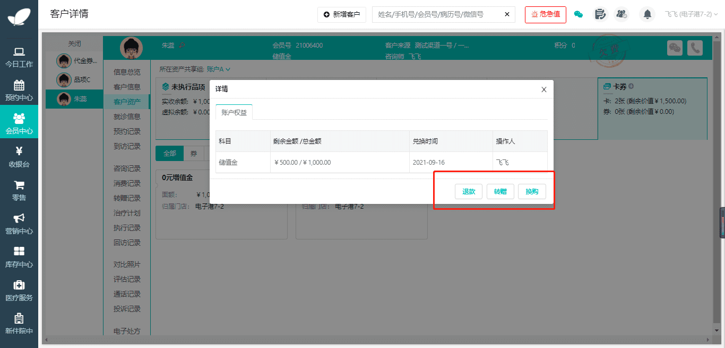725x348 pixels.
Task: Select the 账户权益 tab
Action: point(234,112)
